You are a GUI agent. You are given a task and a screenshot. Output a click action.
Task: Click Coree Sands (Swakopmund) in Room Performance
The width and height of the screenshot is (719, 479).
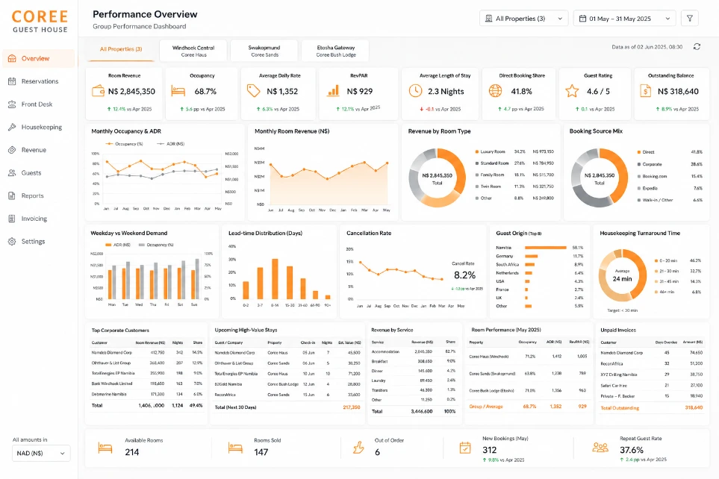pyautogui.click(x=492, y=374)
